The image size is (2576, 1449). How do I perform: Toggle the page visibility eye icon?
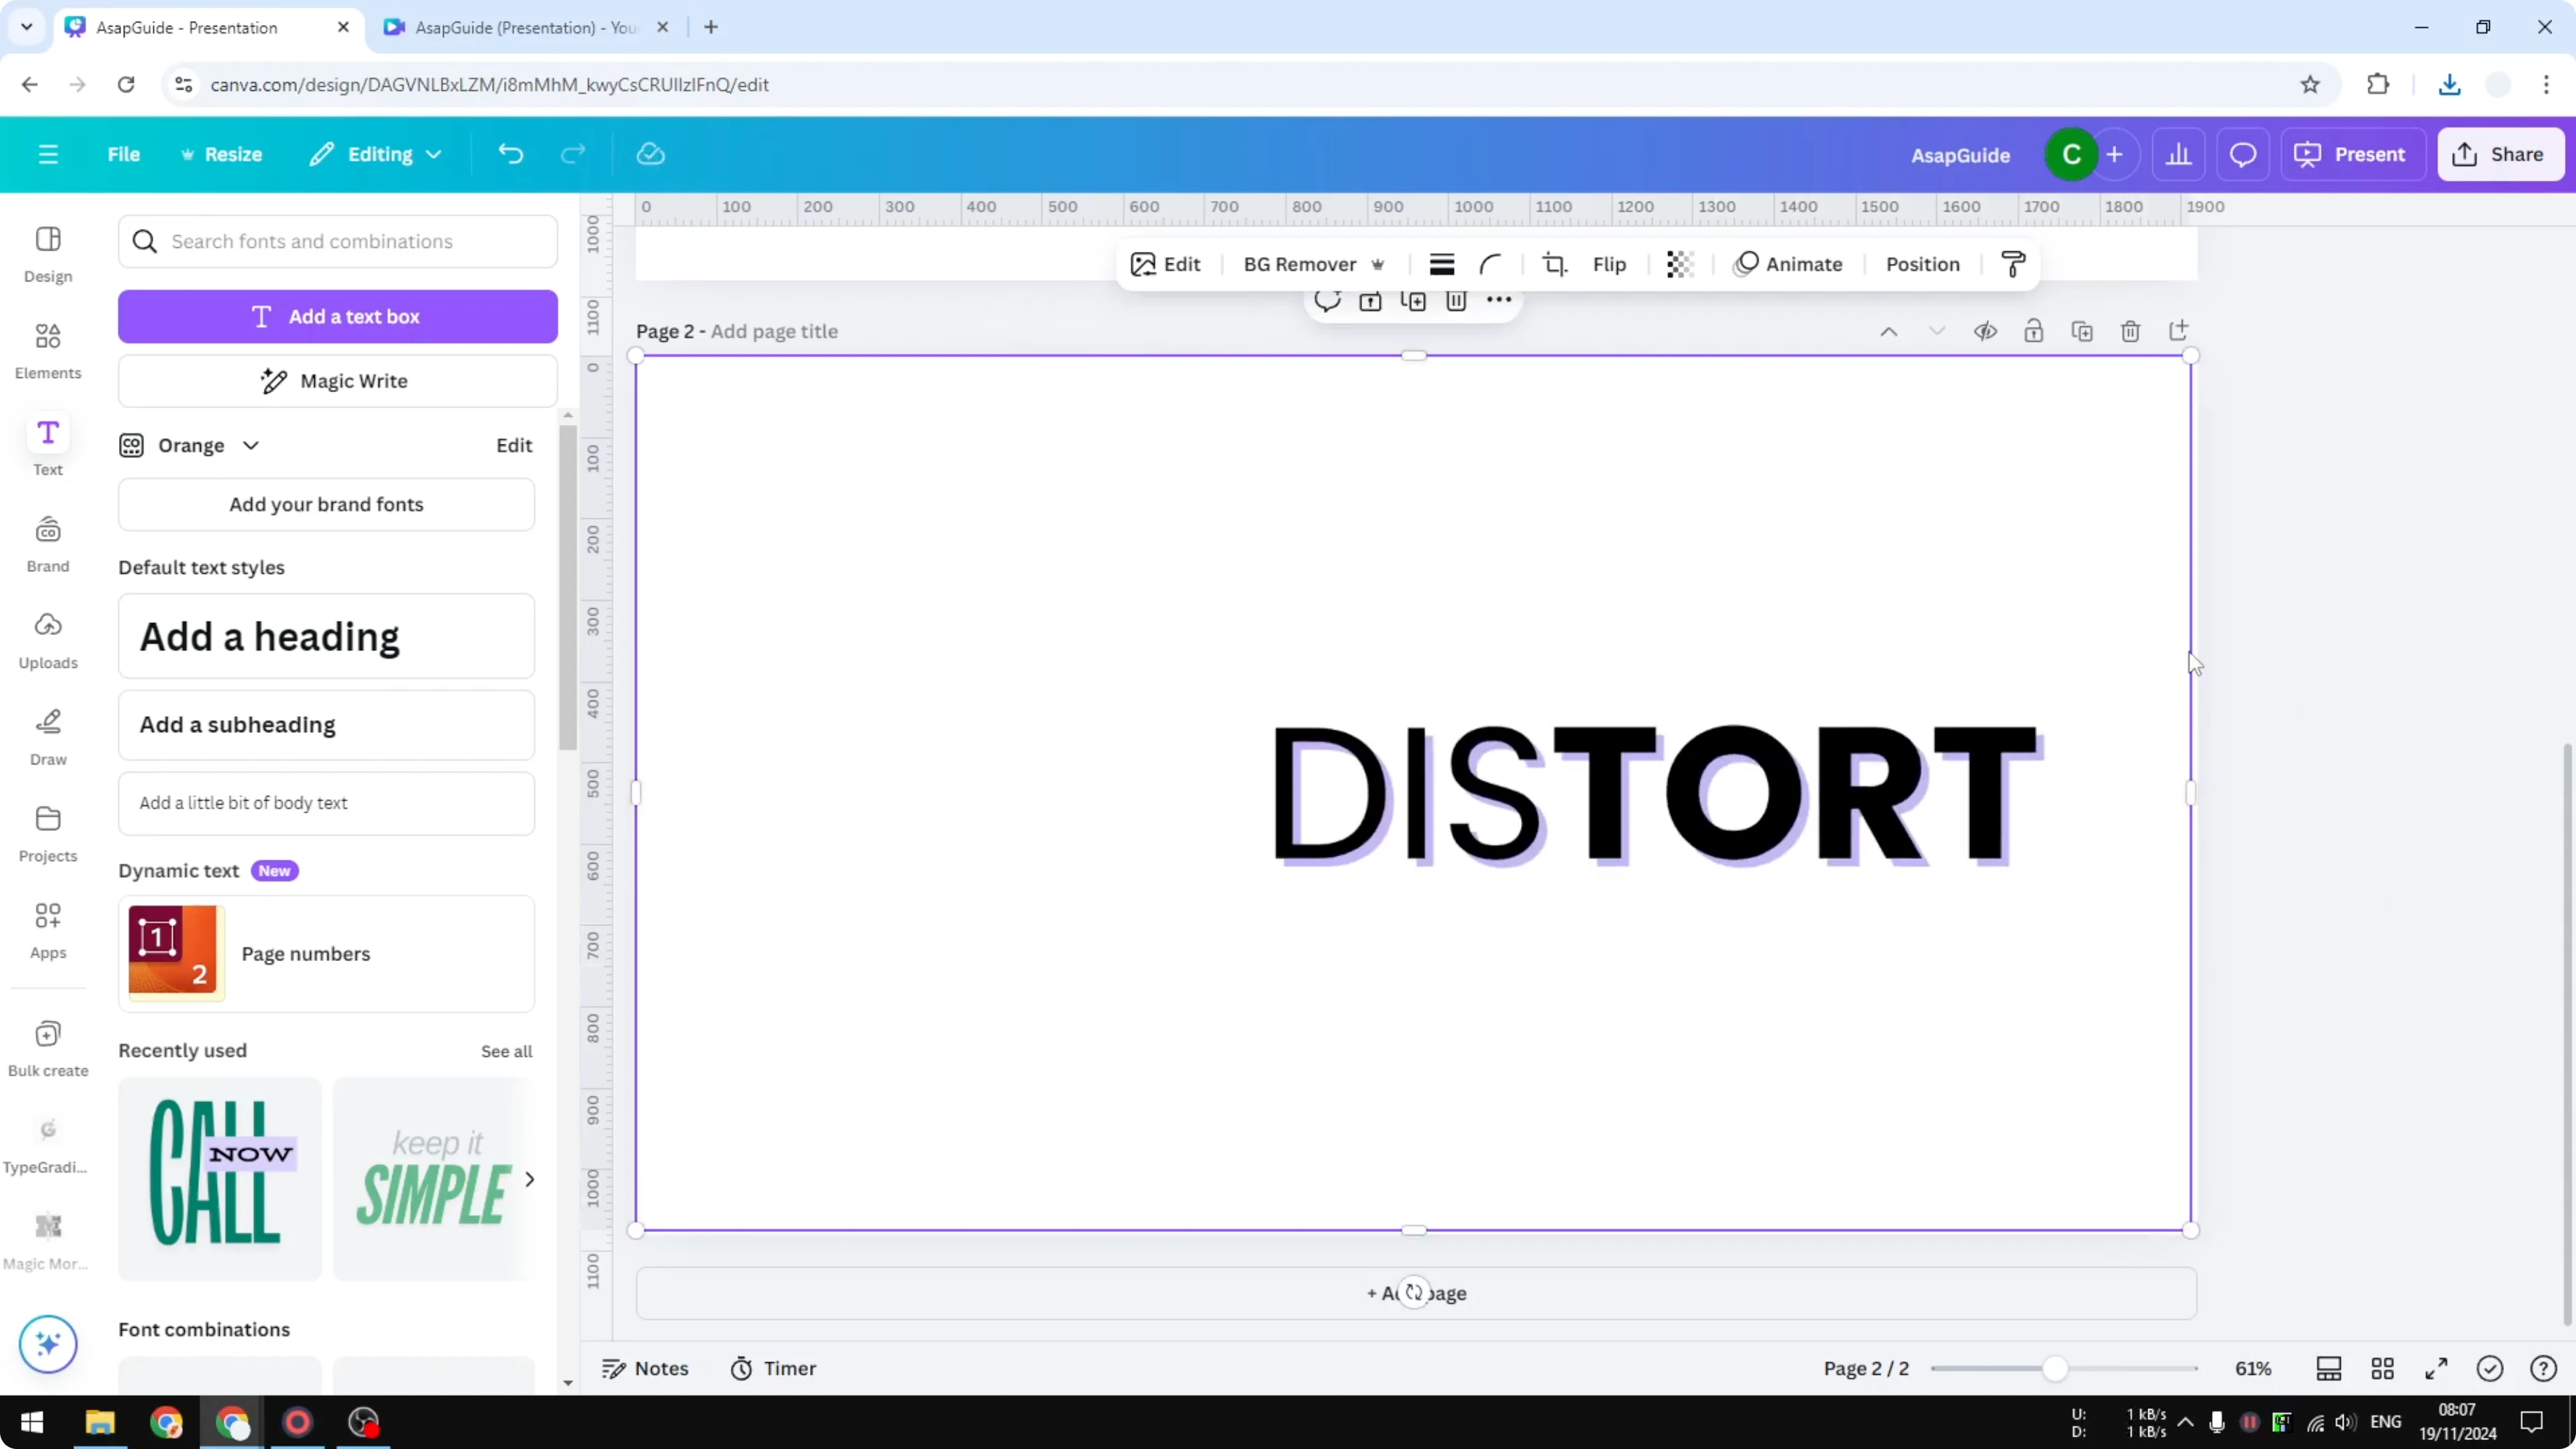(x=1986, y=331)
